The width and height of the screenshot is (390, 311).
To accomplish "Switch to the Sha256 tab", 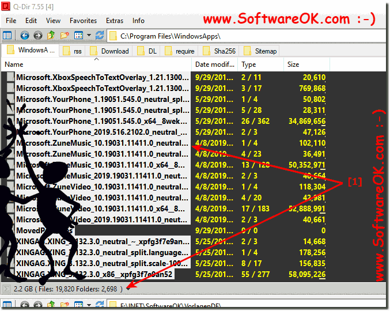I will (219, 51).
